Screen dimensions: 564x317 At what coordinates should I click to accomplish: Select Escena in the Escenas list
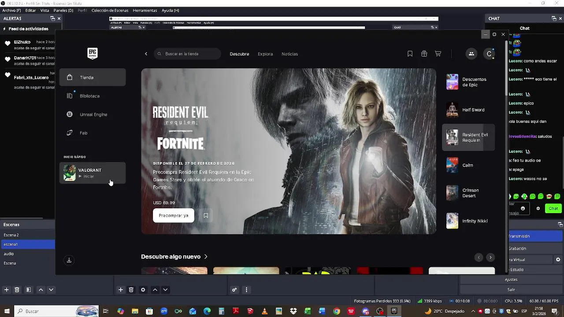click(x=27, y=263)
